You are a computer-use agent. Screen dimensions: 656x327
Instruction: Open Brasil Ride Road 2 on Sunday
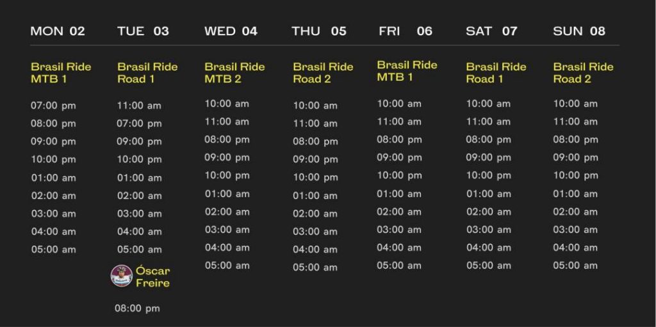point(583,73)
